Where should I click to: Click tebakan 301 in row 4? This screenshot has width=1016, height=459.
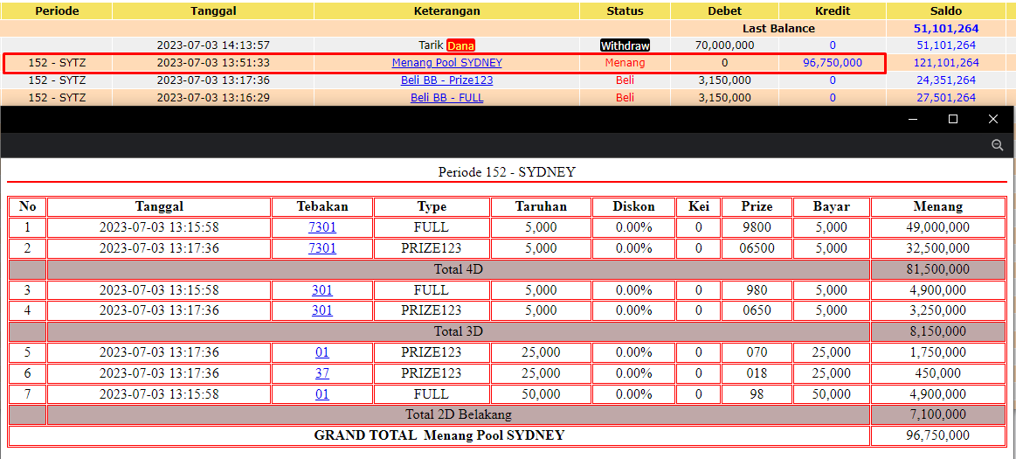click(322, 310)
